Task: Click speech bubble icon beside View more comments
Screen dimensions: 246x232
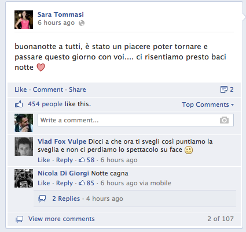Action: pos(20,219)
